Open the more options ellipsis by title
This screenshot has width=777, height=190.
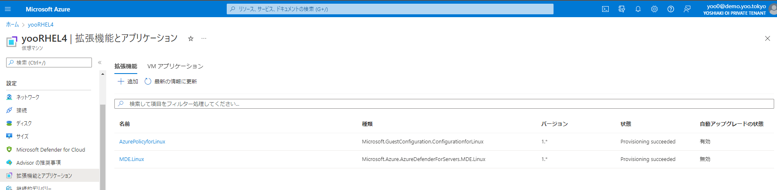204,38
